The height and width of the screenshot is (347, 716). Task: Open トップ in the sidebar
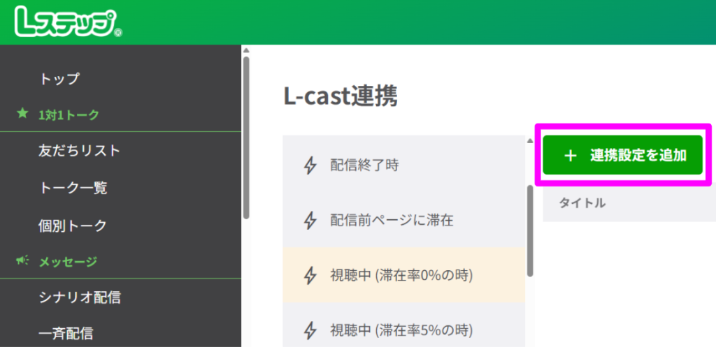pyautogui.click(x=59, y=79)
